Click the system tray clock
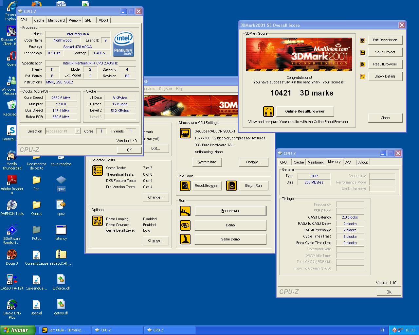This screenshot has width=419, height=335. pyautogui.click(x=410, y=330)
